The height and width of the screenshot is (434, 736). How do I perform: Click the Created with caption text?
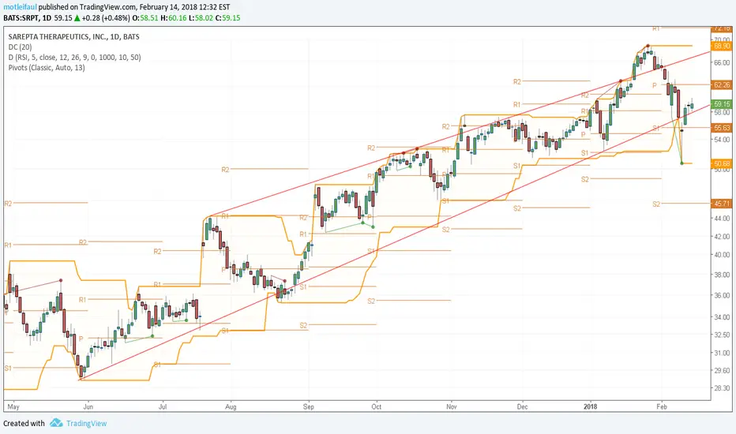click(x=24, y=423)
